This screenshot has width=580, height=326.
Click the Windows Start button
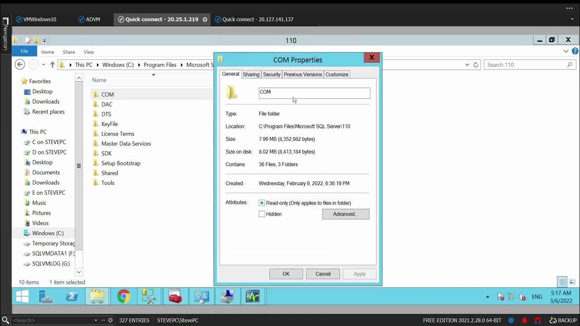point(22,297)
